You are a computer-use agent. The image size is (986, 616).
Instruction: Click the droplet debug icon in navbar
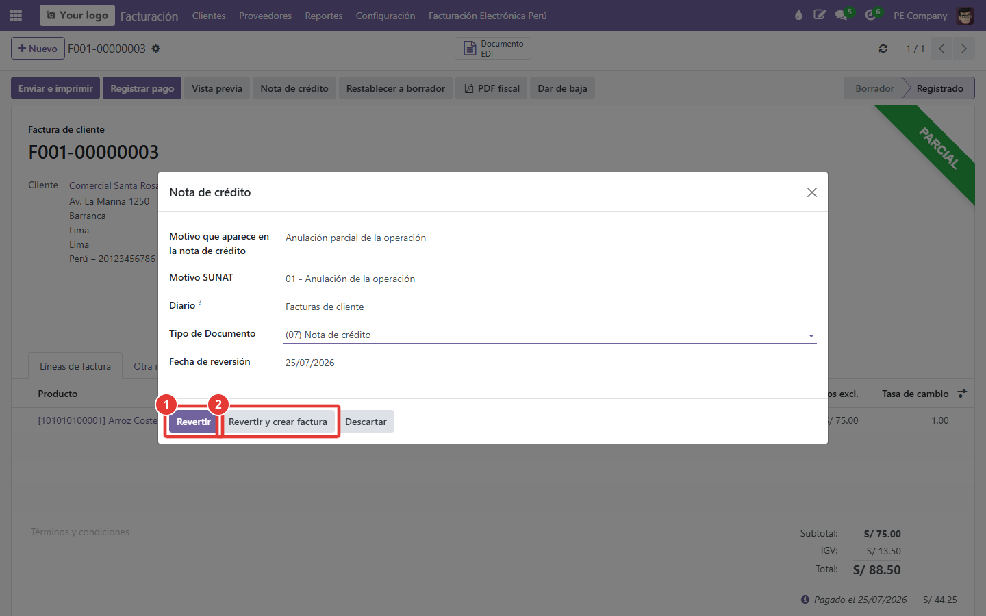[x=798, y=15]
